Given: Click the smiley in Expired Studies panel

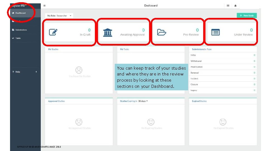Looking at the screenshot, I should pos(223,122).
